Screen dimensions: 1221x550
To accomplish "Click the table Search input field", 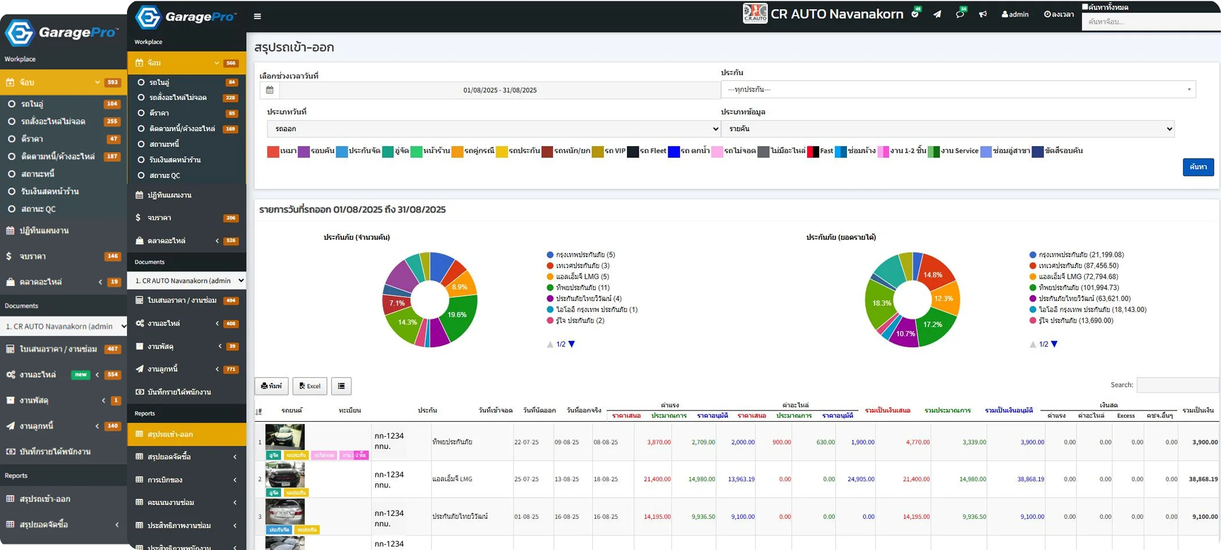I will click(1177, 385).
